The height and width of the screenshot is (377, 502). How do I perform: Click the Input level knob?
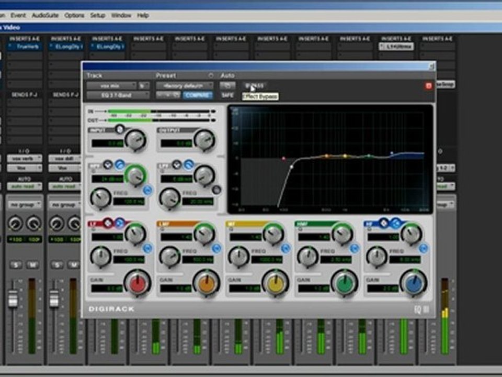pos(135,140)
